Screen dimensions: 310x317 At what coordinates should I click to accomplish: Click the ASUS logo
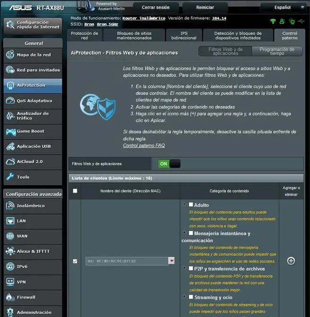tap(20, 8)
